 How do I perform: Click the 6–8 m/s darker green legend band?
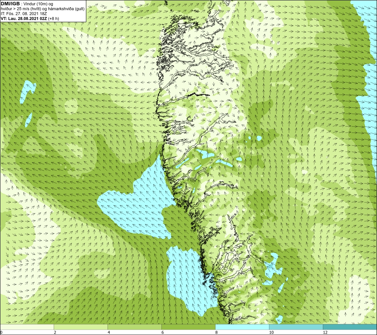click(188, 327)
